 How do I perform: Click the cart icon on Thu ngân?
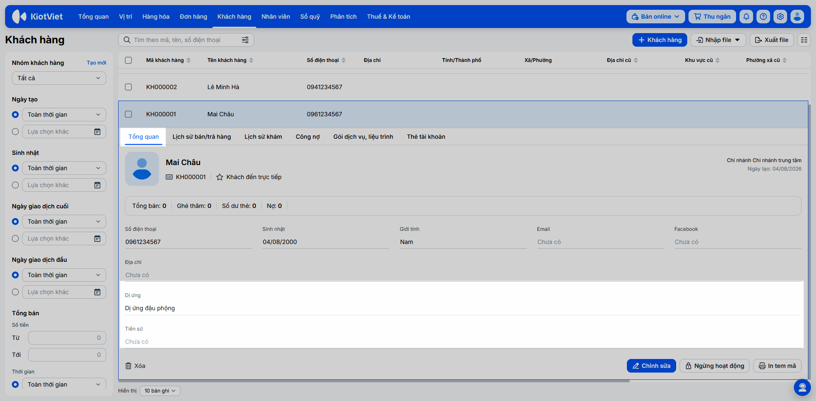click(697, 17)
